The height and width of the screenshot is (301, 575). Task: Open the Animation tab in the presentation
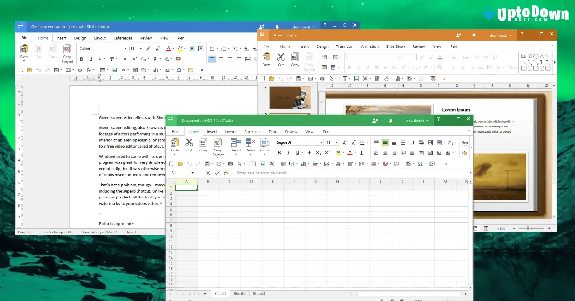[370, 46]
